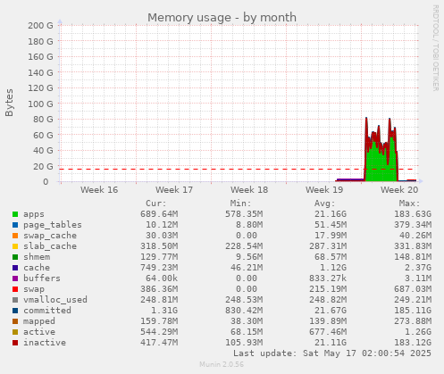Click the mapped current value 159.78M

click(159, 321)
